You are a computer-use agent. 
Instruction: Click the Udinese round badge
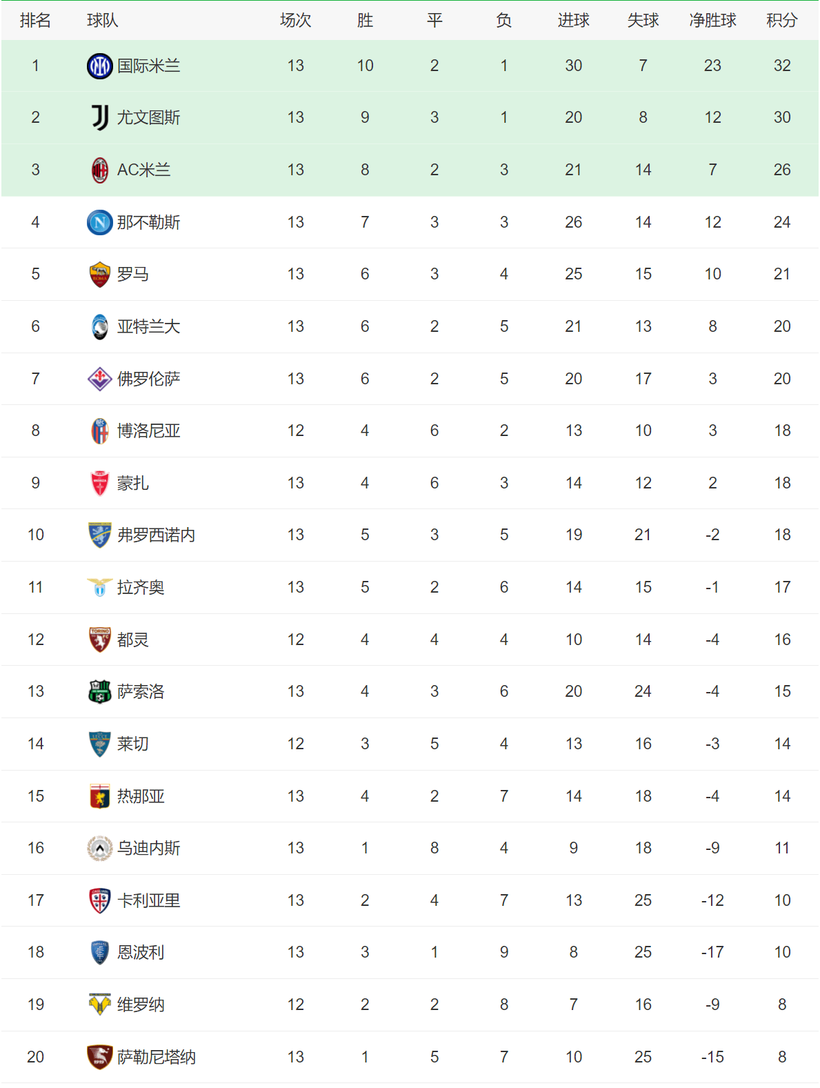coord(100,848)
